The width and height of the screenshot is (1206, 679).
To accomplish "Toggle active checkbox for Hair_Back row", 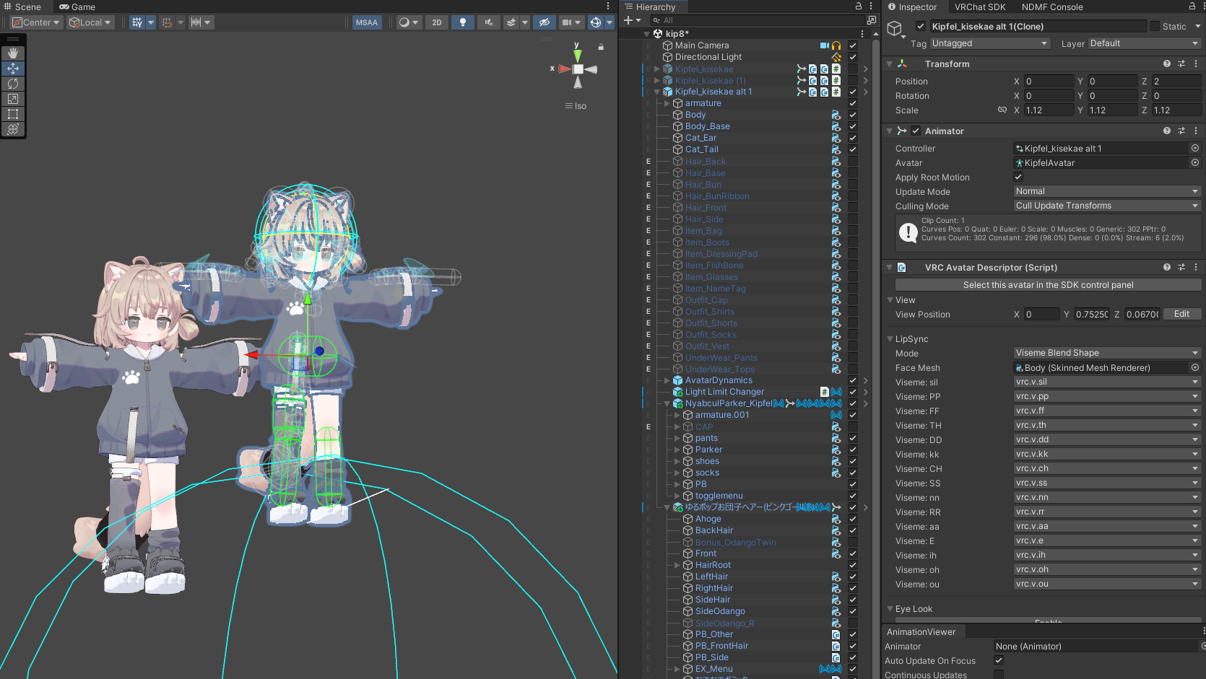I will [x=853, y=162].
